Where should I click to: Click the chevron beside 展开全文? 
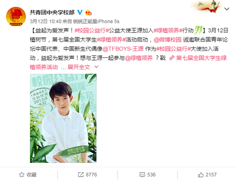point(96,67)
